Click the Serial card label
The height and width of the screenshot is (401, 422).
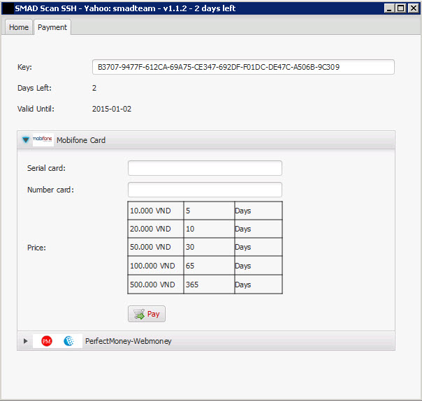coord(46,168)
